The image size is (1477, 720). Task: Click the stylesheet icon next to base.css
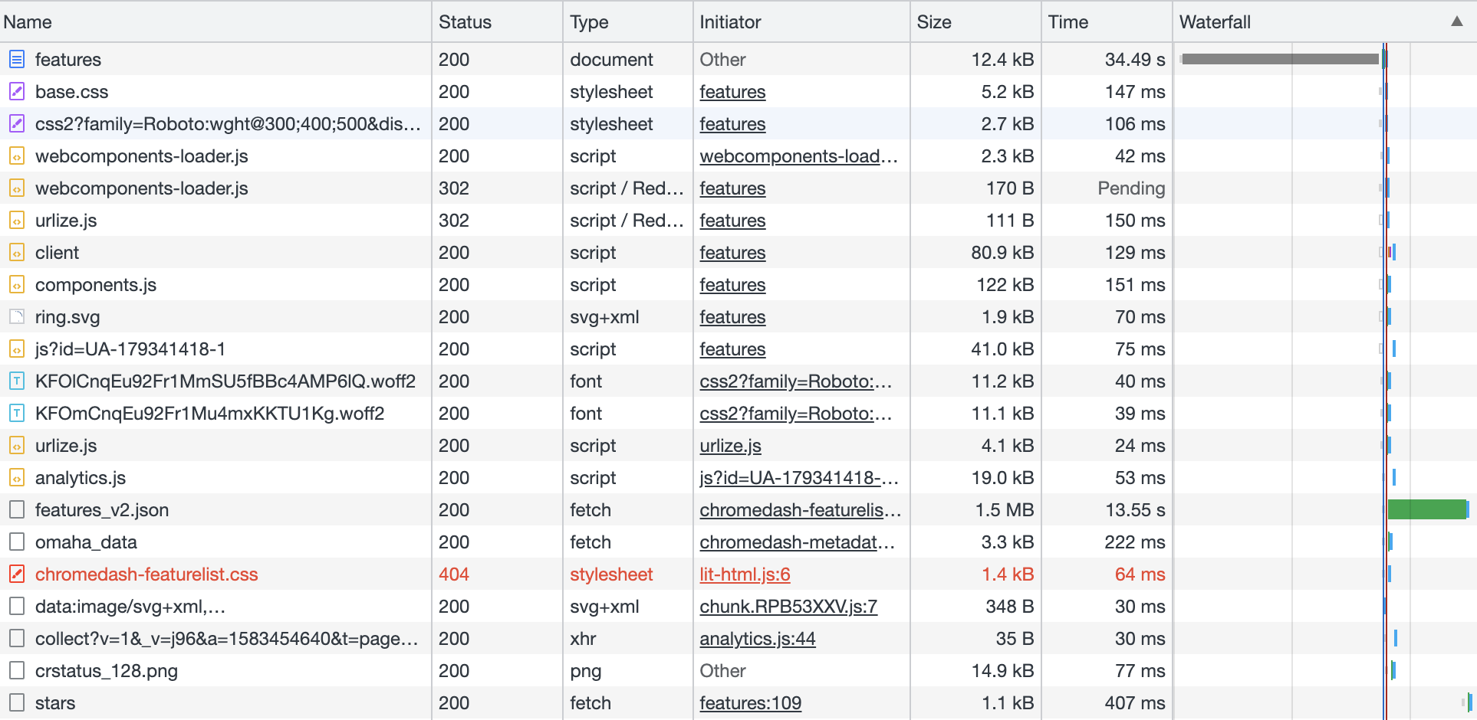click(x=16, y=91)
